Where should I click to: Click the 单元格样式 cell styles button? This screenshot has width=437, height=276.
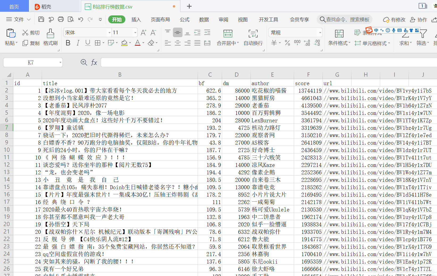point(372,43)
